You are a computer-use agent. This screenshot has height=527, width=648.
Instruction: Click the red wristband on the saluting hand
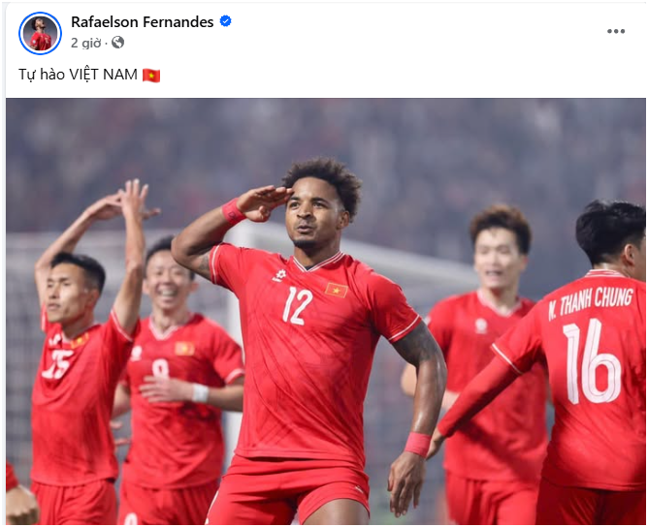pyautogui.click(x=232, y=211)
